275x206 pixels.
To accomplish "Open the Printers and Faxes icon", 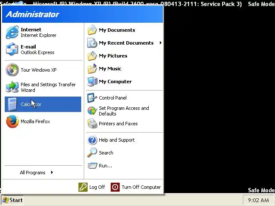I will click(92, 124).
